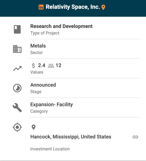Select the building icon next to Sector

pos(17,49)
